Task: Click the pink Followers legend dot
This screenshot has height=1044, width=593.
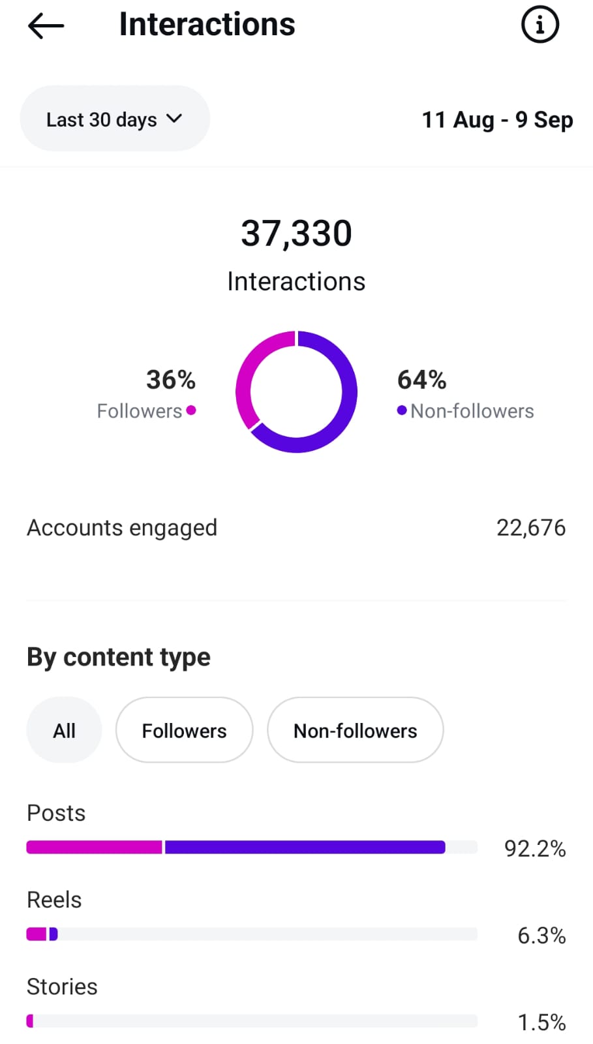Action: tap(190, 410)
